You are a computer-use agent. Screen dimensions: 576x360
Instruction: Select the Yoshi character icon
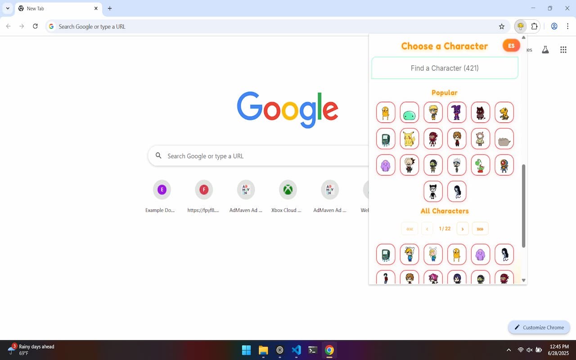tap(480, 165)
